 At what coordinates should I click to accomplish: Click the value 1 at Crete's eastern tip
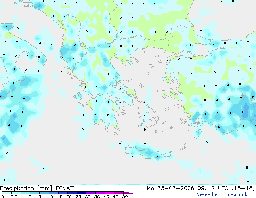click(170, 157)
